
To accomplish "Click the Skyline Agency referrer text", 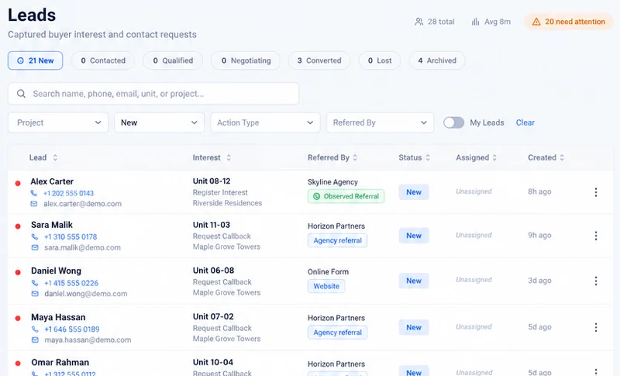I will [332, 182].
